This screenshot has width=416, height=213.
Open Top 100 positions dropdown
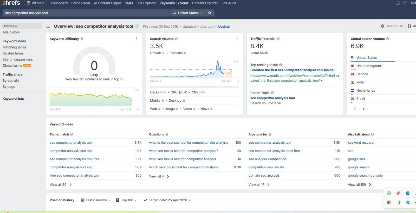click(126, 200)
